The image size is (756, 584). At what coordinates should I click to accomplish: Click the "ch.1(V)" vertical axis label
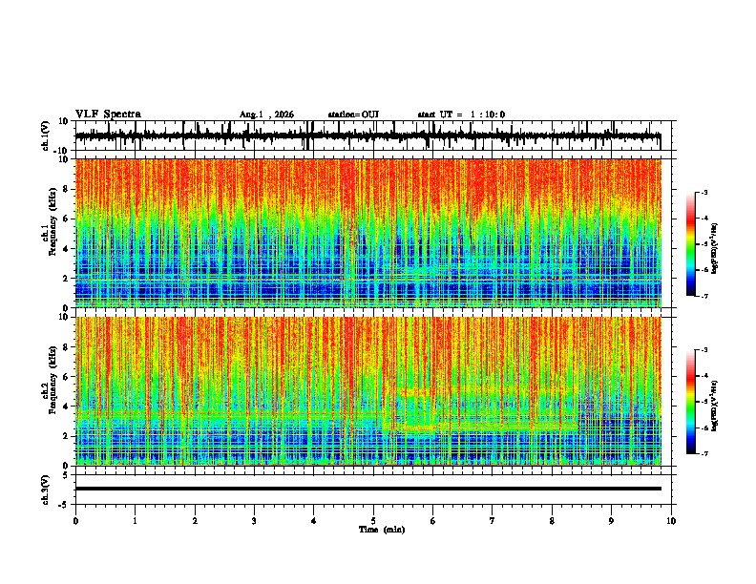[46, 136]
